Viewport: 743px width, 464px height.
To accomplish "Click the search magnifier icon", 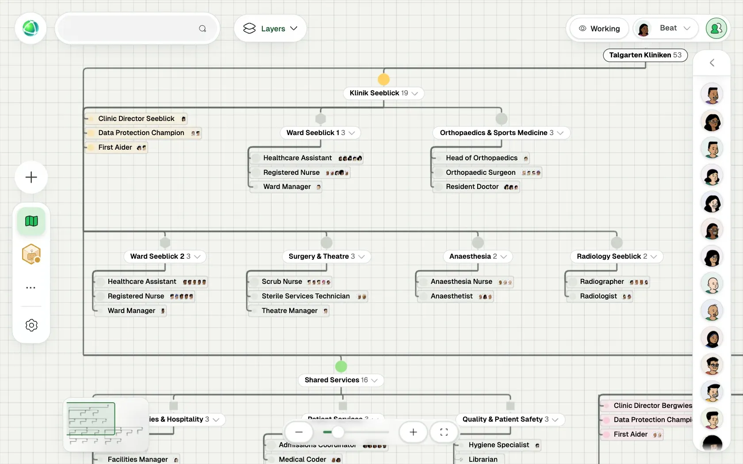I will [203, 29].
